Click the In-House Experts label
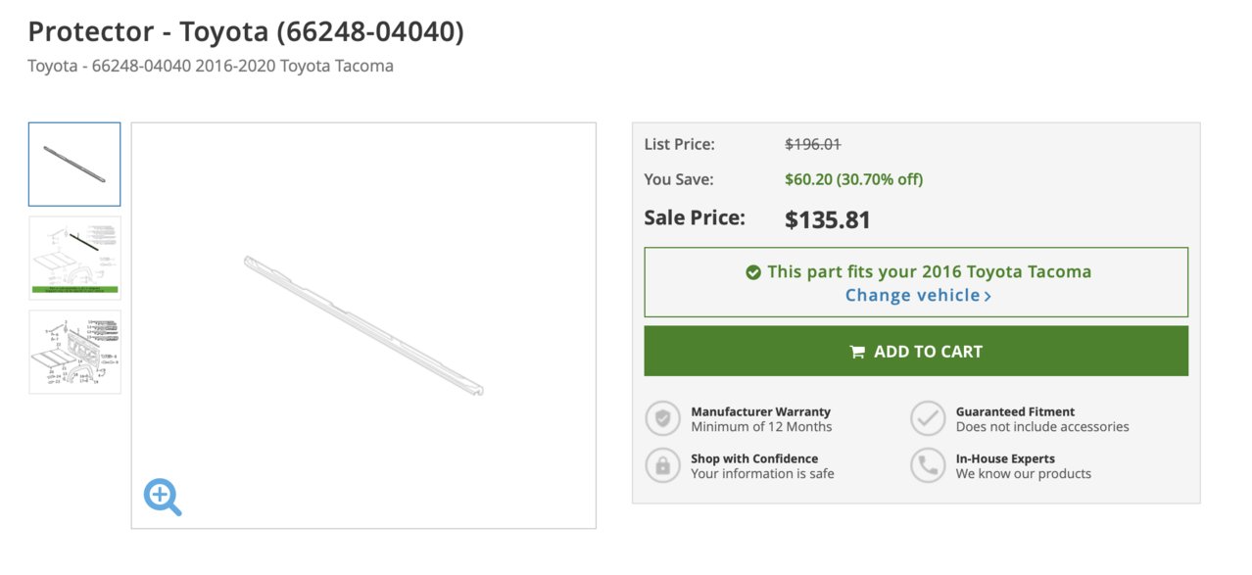 point(1005,458)
